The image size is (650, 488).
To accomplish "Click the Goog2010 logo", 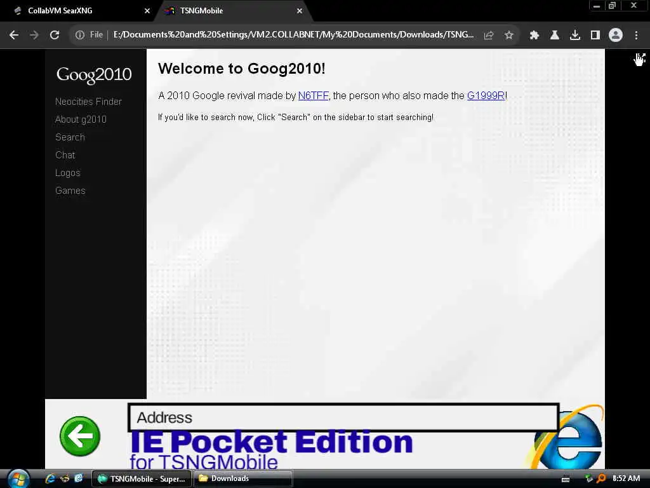I will (x=94, y=75).
